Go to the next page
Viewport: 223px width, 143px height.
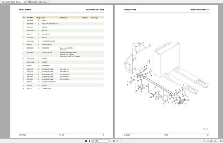pos(110,141)
